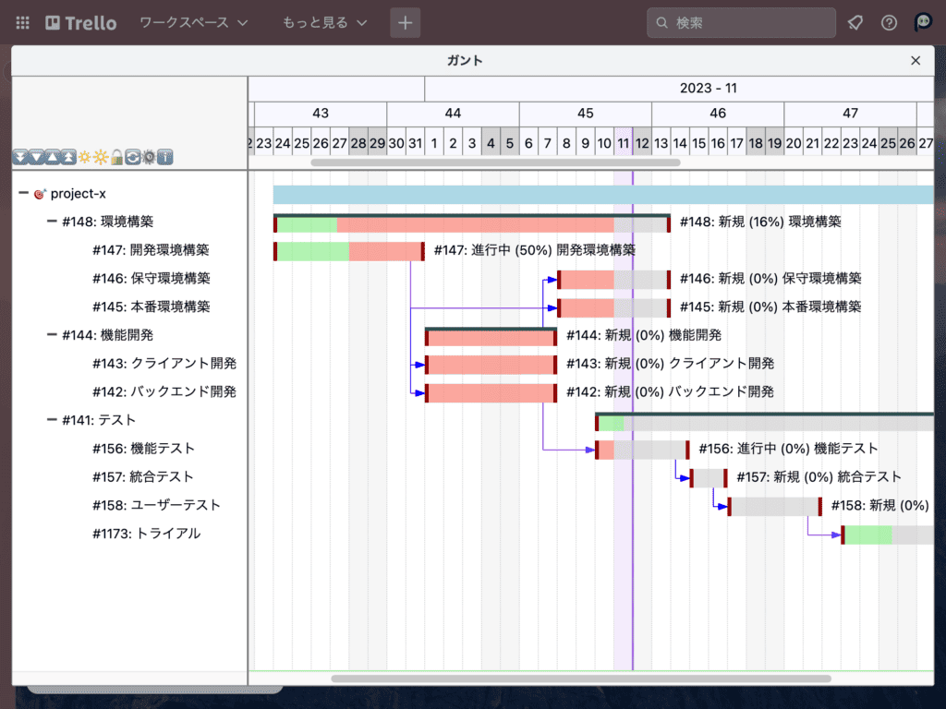
Task: Click the expand-all double down arrow icon
Action: 20,158
